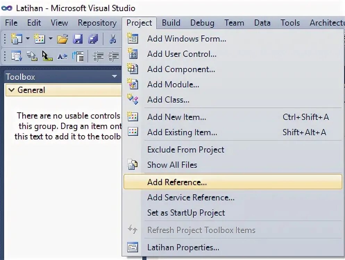Choose Add User Control menu entry

tap(233, 54)
